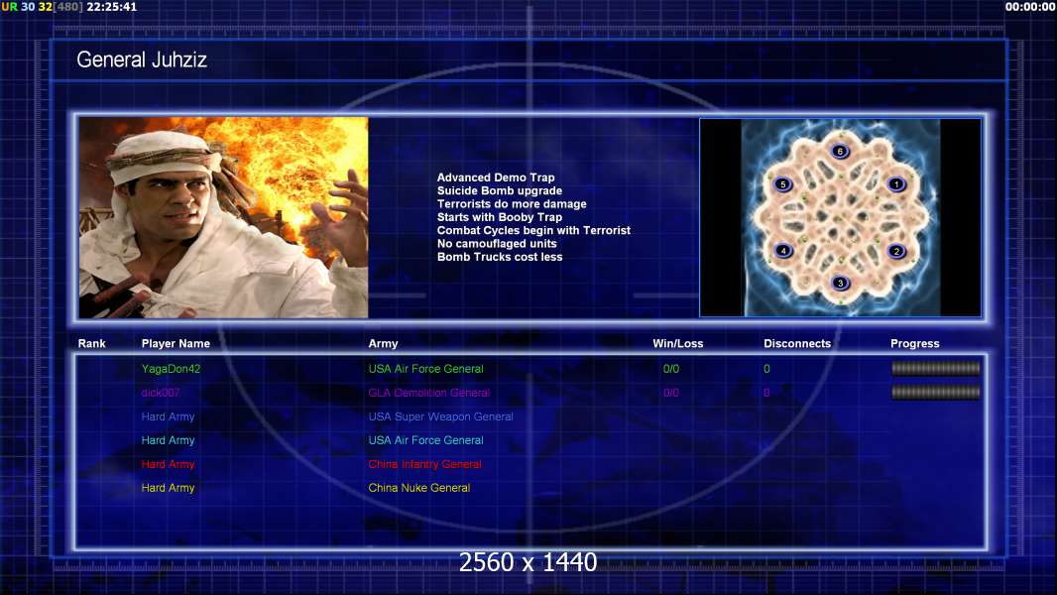Click China Nuke General army text
1057x595 pixels.
pyautogui.click(x=418, y=487)
